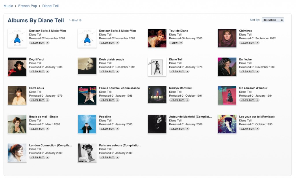The height and width of the screenshot is (180, 296).
Task: Expand arrow beside Boule de moi £1.58 BUY
Action: 47,129
